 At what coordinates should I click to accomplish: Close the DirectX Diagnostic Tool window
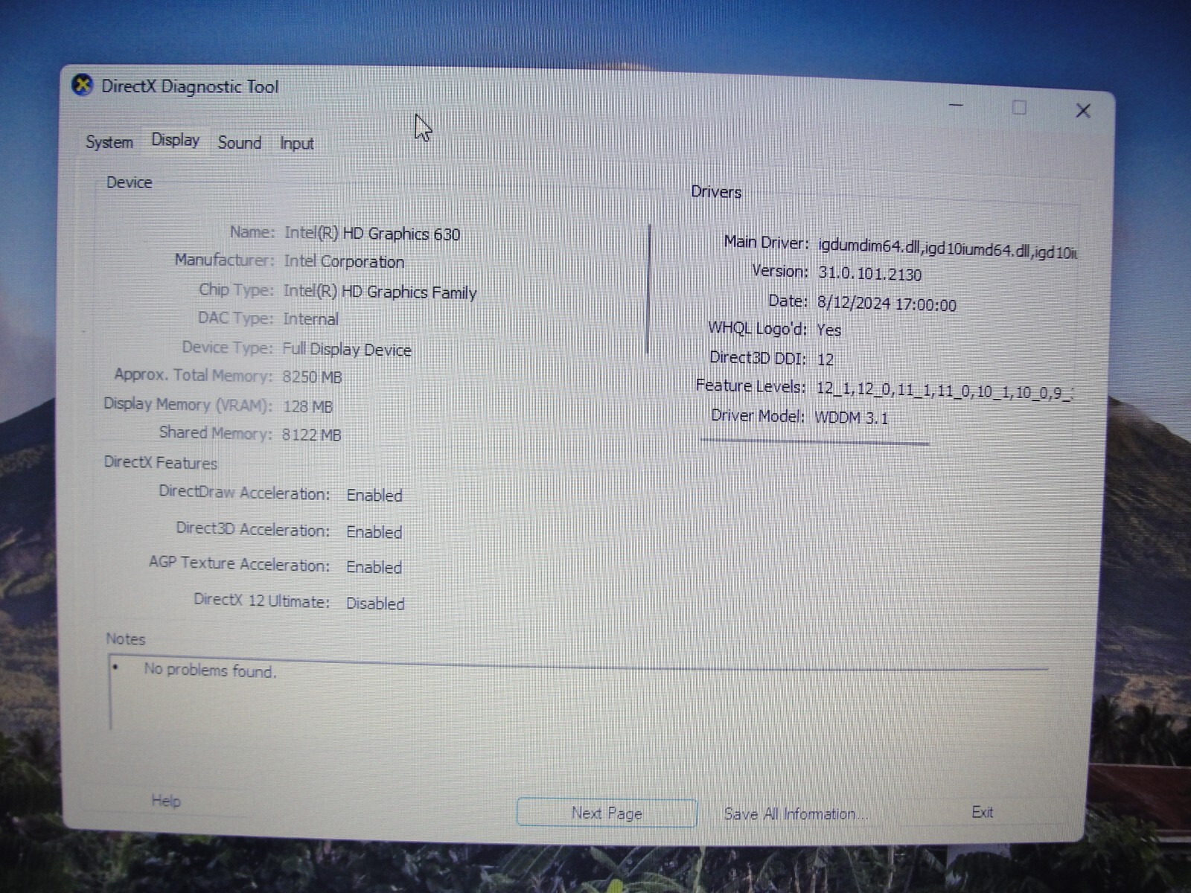click(x=1083, y=111)
